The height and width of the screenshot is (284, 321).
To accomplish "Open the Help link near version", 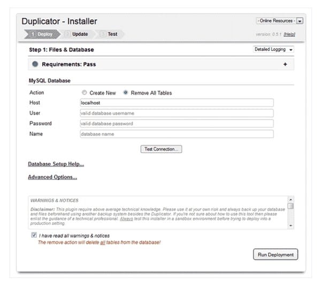I will 289,34.
